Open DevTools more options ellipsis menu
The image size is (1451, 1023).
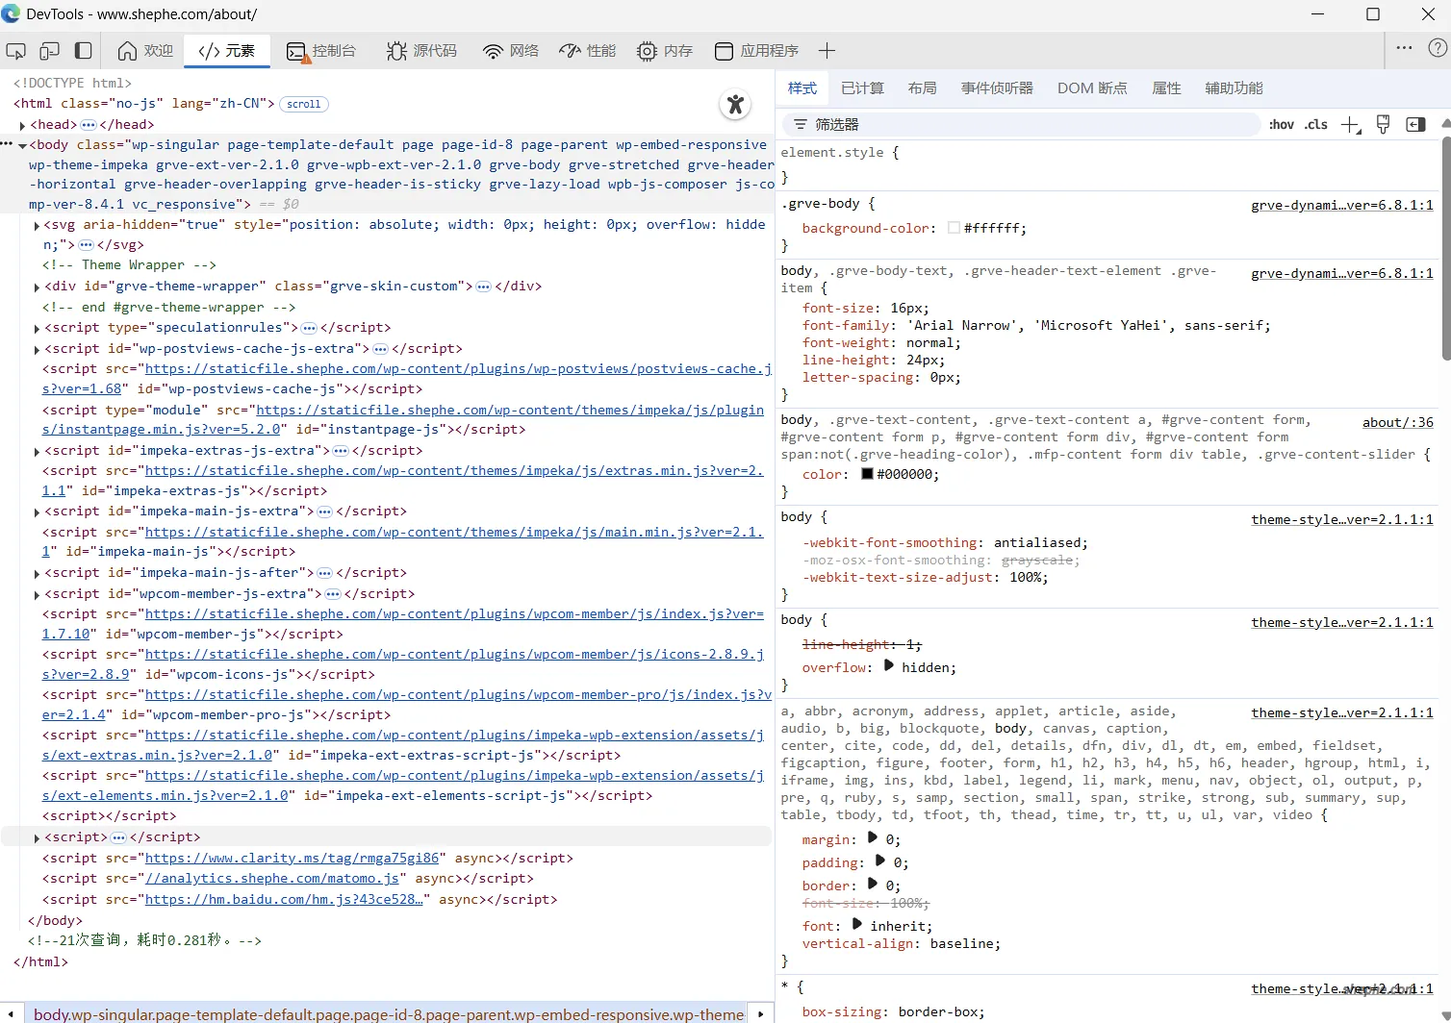point(1404,47)
